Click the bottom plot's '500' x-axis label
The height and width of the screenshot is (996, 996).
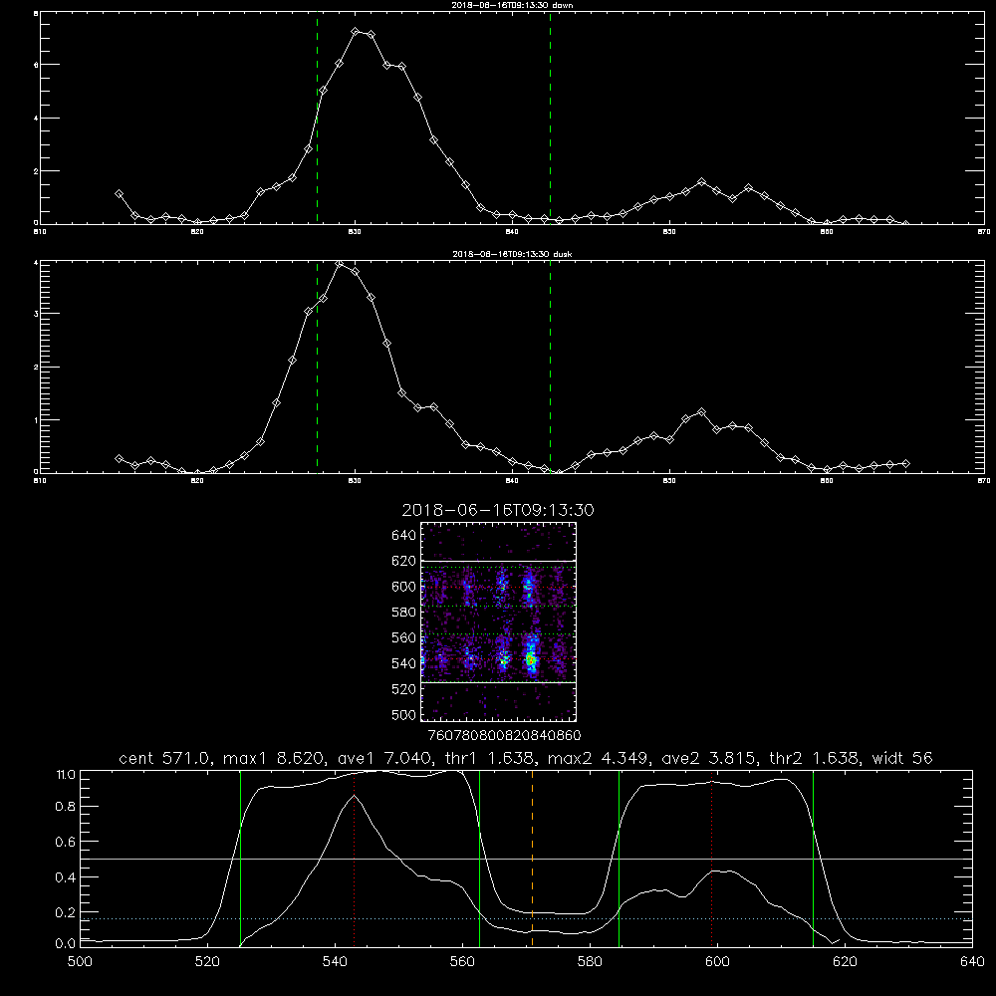[x=80, y=962]
